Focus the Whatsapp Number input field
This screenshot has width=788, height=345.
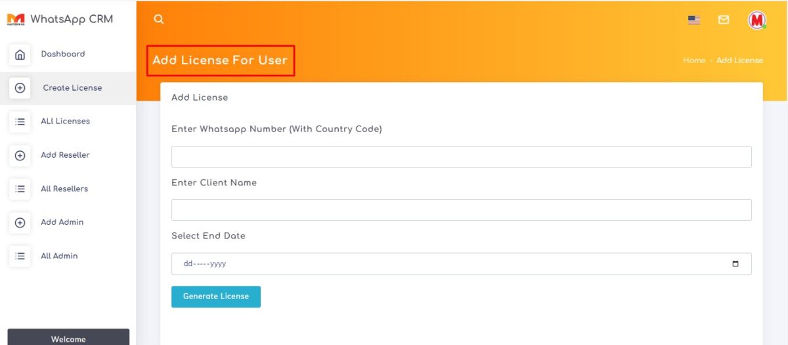[x=461, y=157]
